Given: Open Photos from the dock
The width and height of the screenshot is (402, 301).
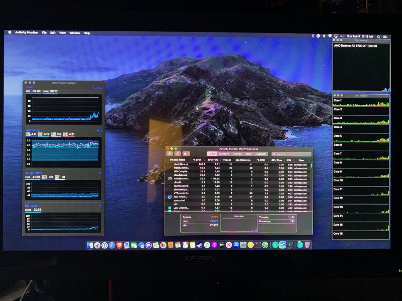Looking at the screenshot, I should (163, 245).
